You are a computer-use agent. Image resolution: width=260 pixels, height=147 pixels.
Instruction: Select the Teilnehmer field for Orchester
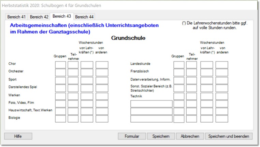pyautogui.click(x=73, y=73)
